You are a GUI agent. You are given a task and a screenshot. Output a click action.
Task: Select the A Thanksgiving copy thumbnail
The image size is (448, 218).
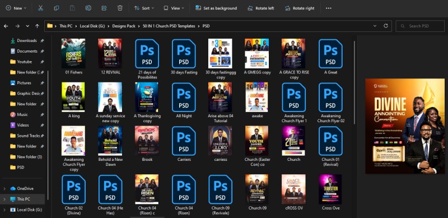147,98
